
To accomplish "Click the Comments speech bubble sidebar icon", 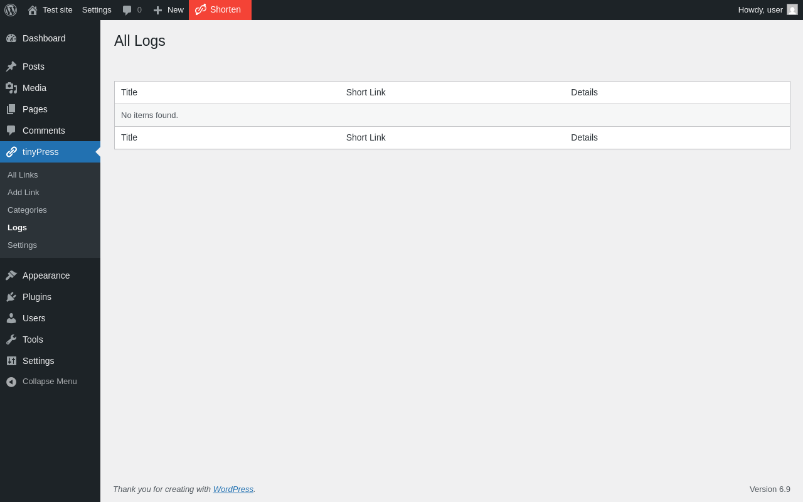I will click(x=11, y=131).
